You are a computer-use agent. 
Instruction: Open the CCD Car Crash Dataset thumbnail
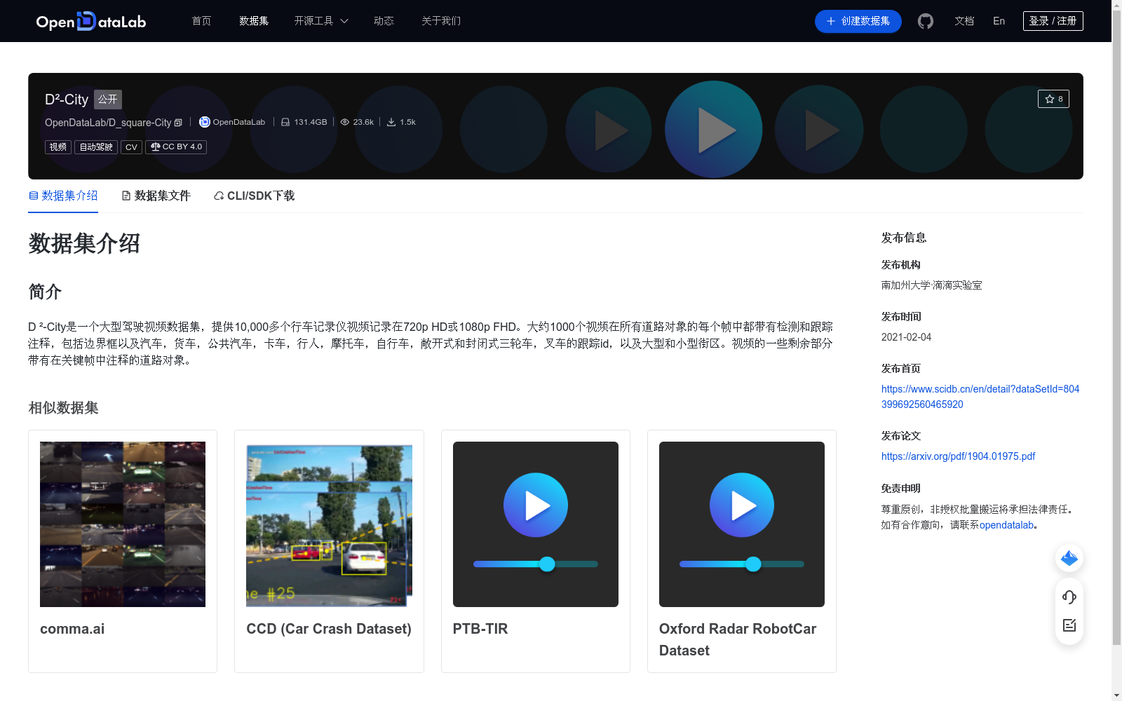pos(329,524)
